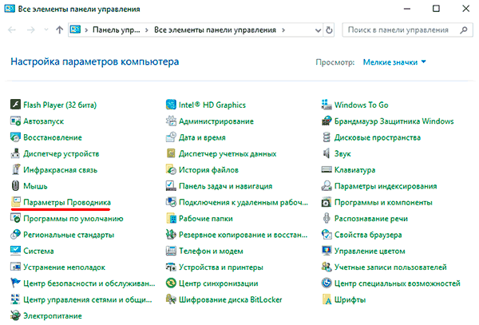The height and width of the screenshot is (325, 479).
Task: Click the Мышь mouse icon
Action: coord(15,186)
